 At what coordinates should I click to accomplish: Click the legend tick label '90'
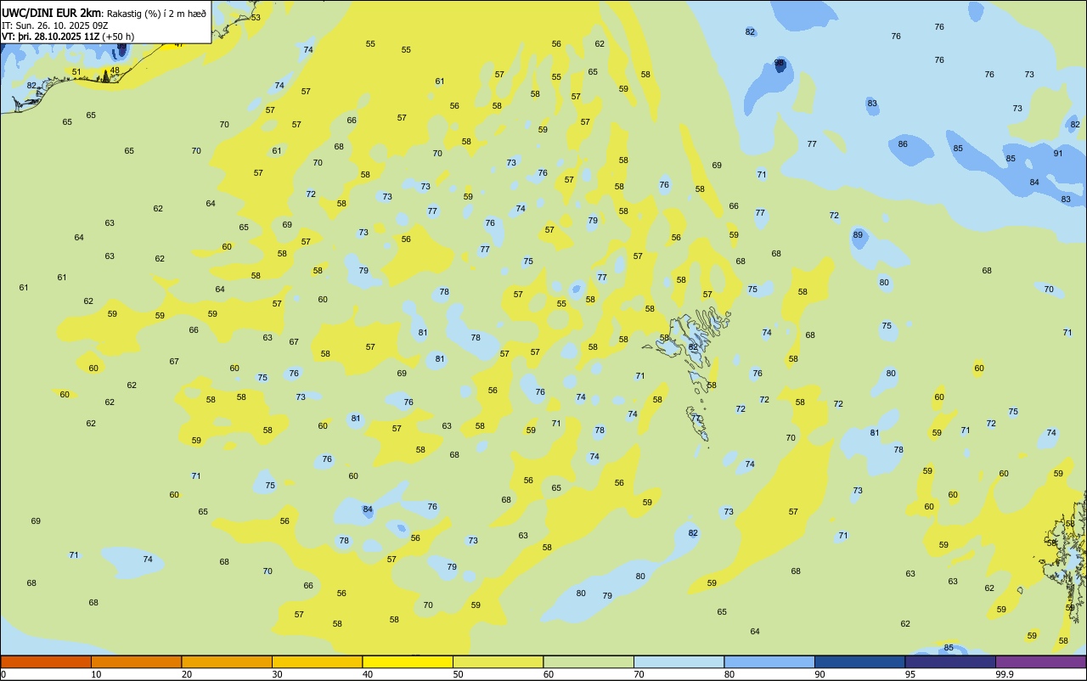819,674
